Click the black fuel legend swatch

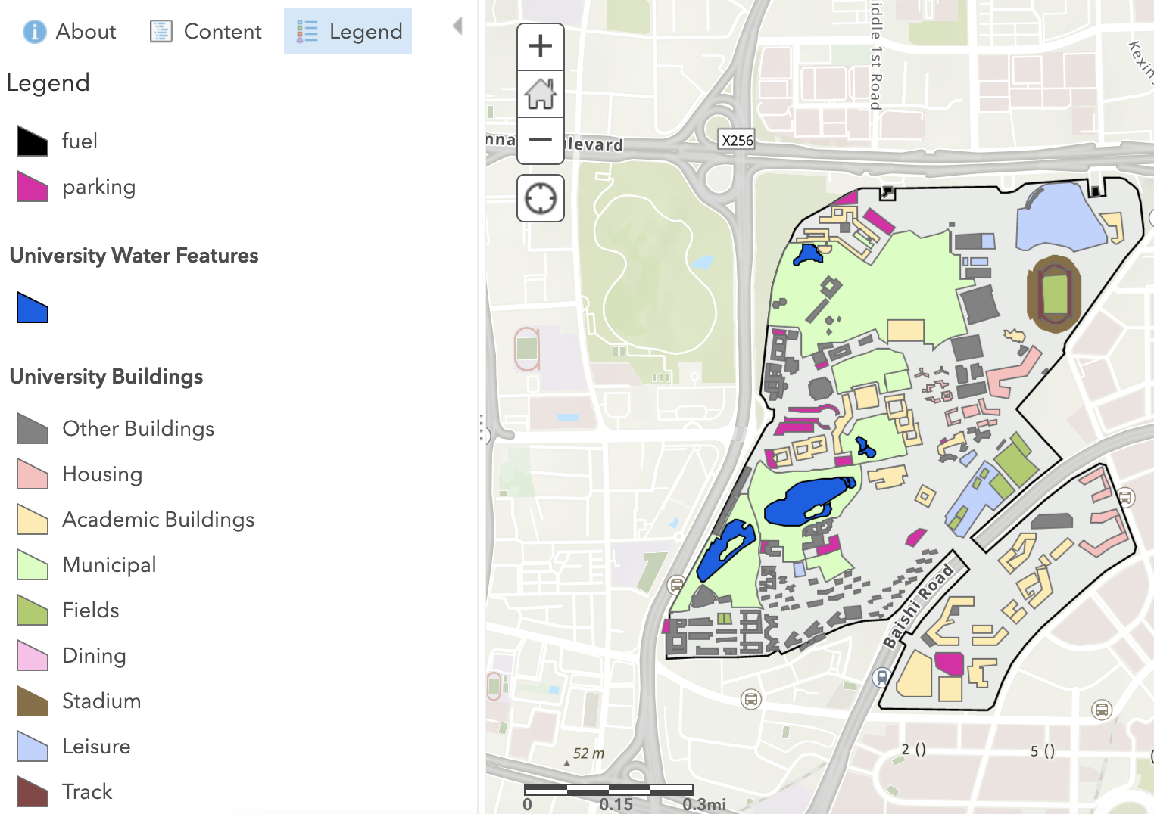pos(33,141)
